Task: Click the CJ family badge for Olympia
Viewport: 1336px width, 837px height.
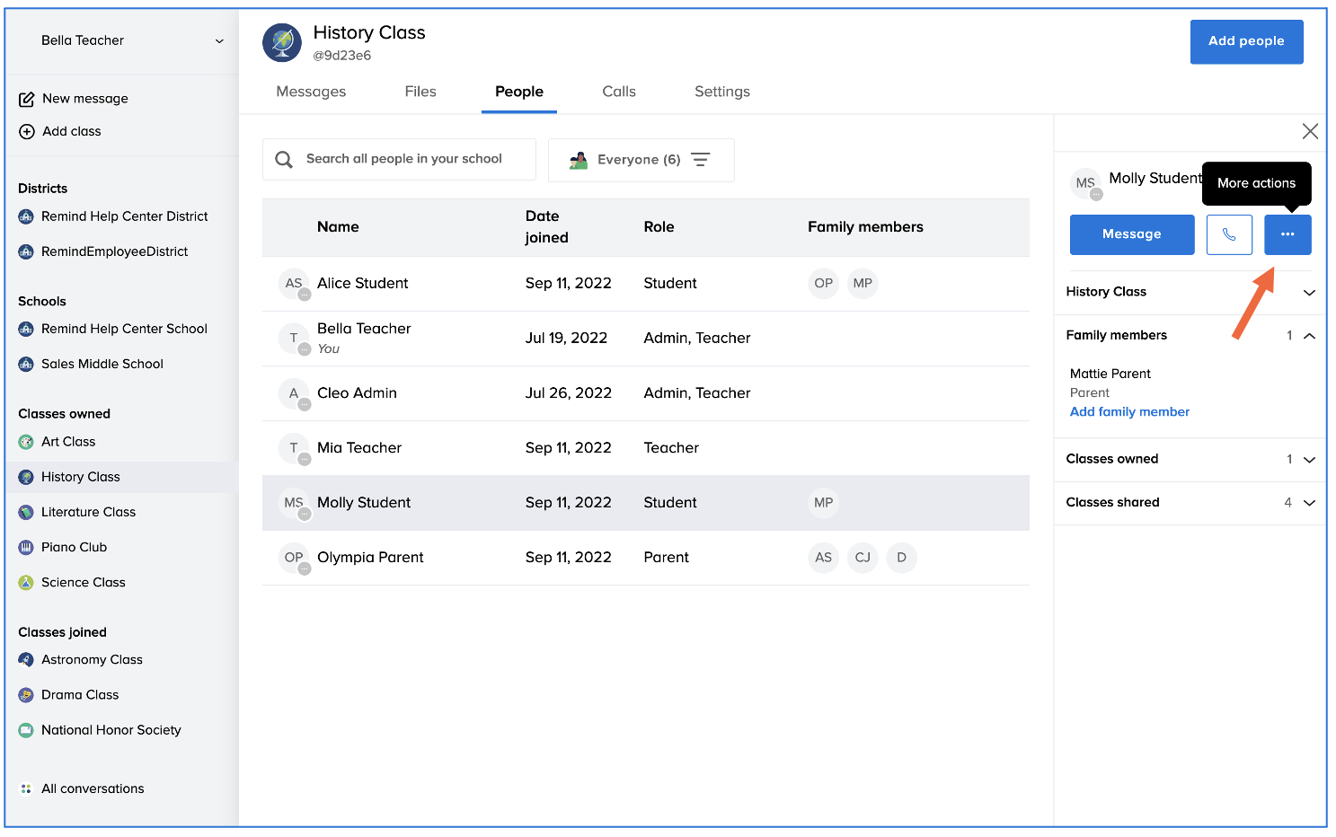Action: coord(862,558)
